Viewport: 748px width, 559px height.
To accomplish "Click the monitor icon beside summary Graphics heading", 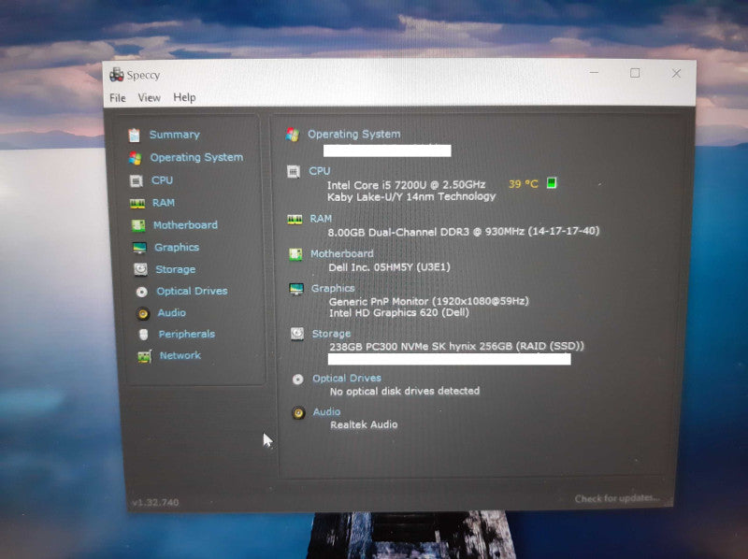I will click(296, 289).
